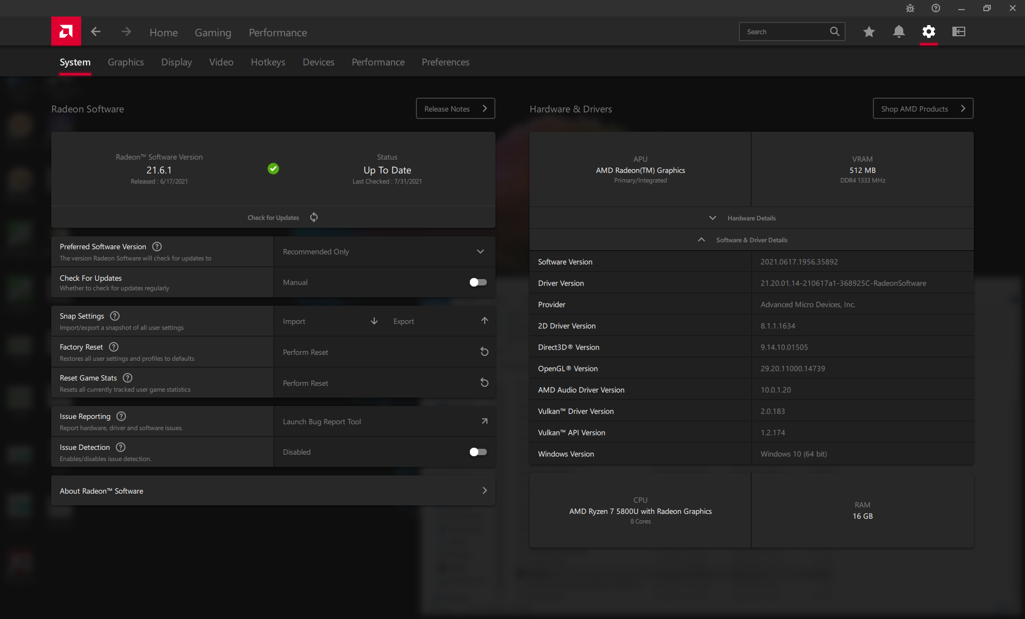The image size is (1025, 619).
Task: Click the Release Notes button
Action: point(455,109)
